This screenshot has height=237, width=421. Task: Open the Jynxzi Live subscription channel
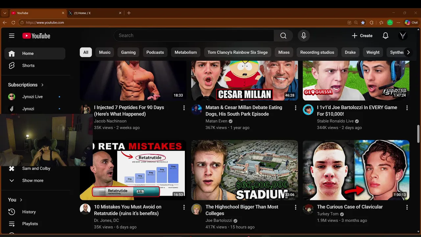[x=35, y=97]
